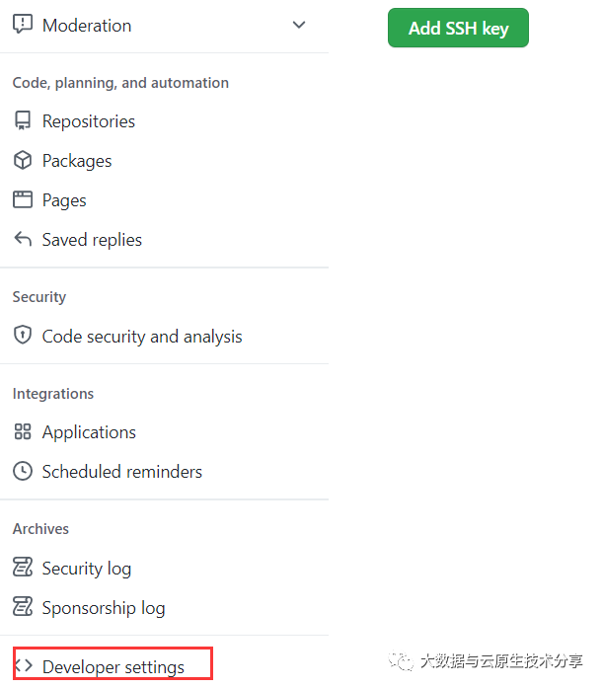Viewport: 602px width, 688px height.
Task: Click the Packages cube icon
Action: [x=23, y=160]
